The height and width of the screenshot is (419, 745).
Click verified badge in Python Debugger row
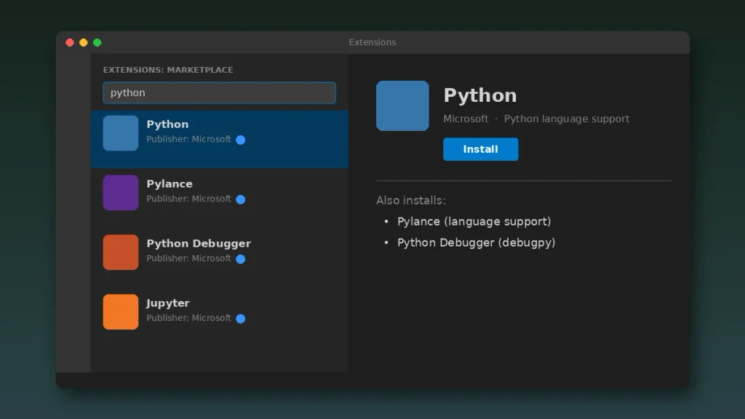coord(240,259)
